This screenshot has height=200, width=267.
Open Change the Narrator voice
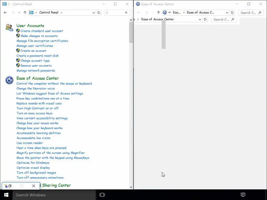(35, 89)
